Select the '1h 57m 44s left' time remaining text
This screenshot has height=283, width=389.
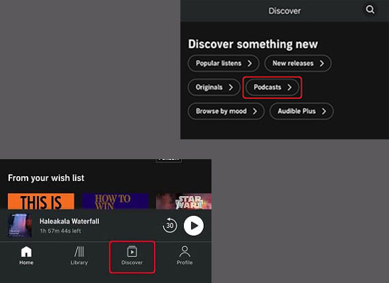point(60,231)
